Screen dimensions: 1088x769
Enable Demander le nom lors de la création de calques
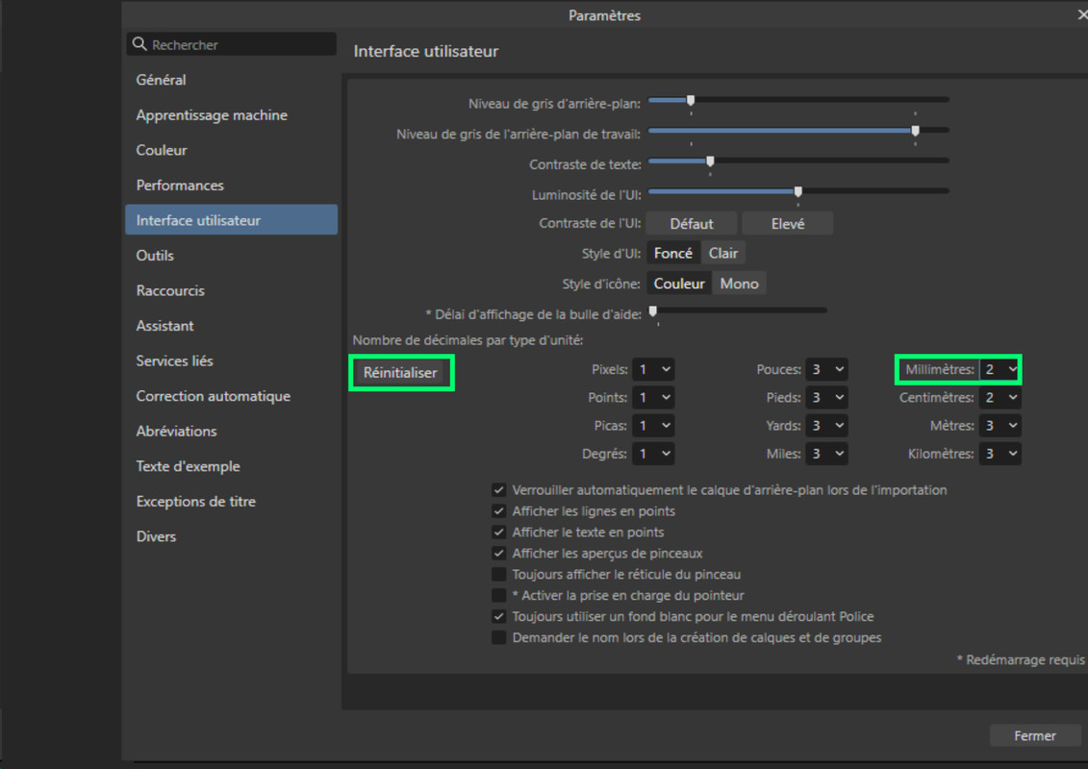click(498, 637)
